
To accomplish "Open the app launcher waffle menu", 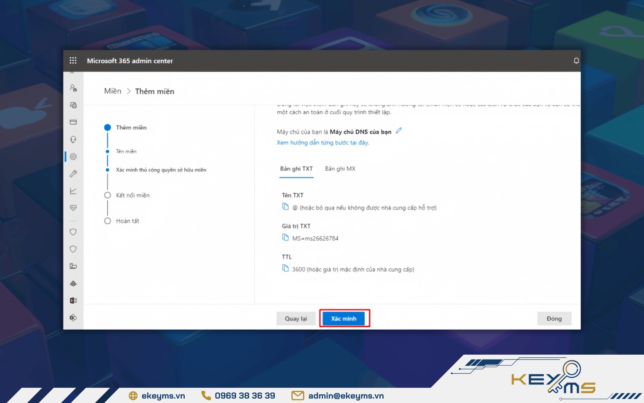I will [73, 60].
